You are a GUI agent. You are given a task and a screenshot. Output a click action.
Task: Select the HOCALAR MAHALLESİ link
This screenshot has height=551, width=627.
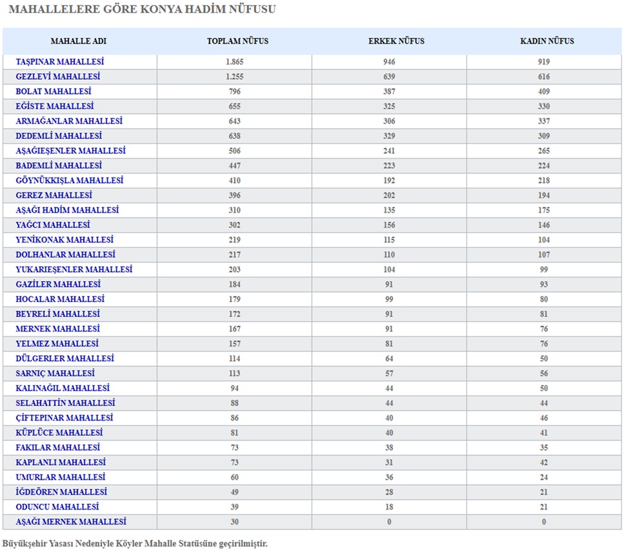60,299
